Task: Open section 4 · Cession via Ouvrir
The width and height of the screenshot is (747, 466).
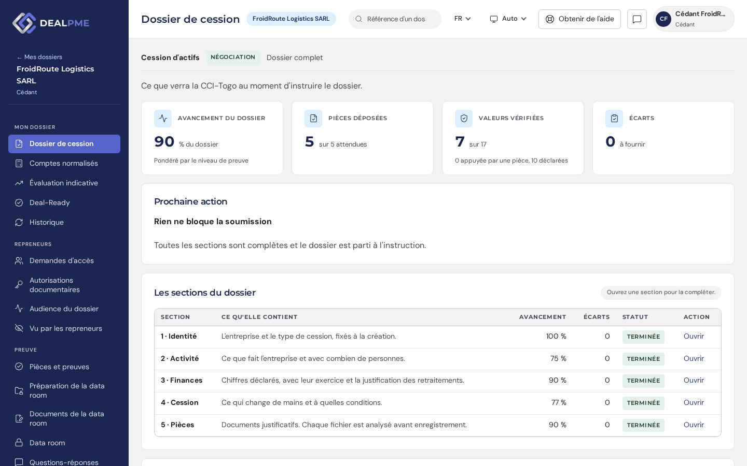Action: tap(694, 403)
